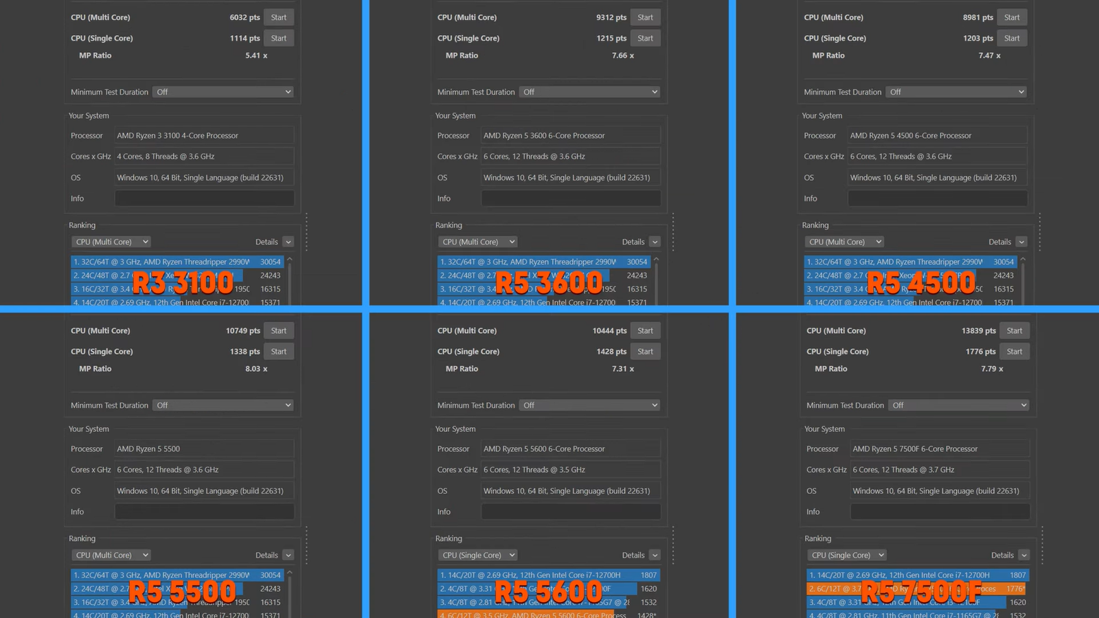Start the single core test showing 1114 pts

point(278,38)
